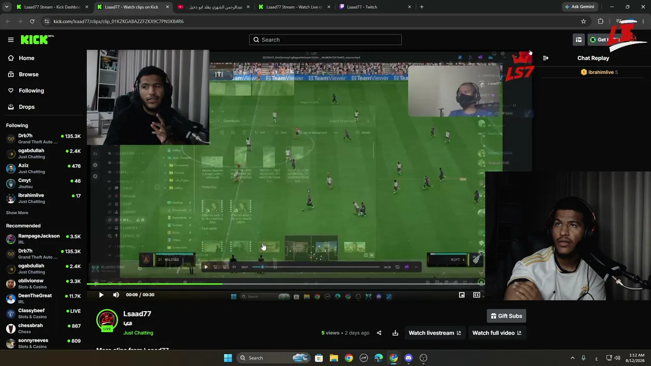
Task: Open Microsoft Store from the taskbar
Action: [x=319, y=358]
